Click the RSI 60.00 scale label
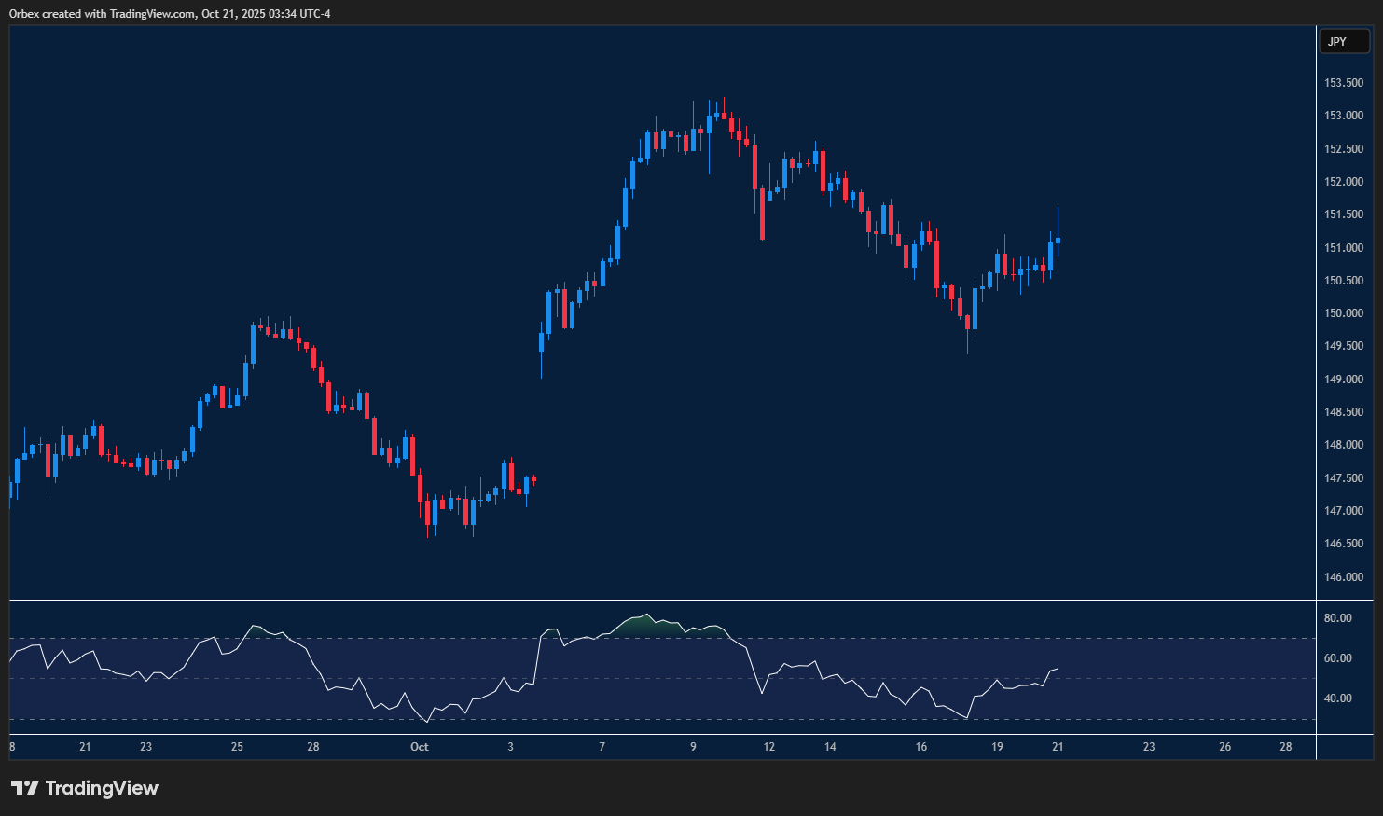This screenshot has width=1383, height=816. tap(1337, 658)
